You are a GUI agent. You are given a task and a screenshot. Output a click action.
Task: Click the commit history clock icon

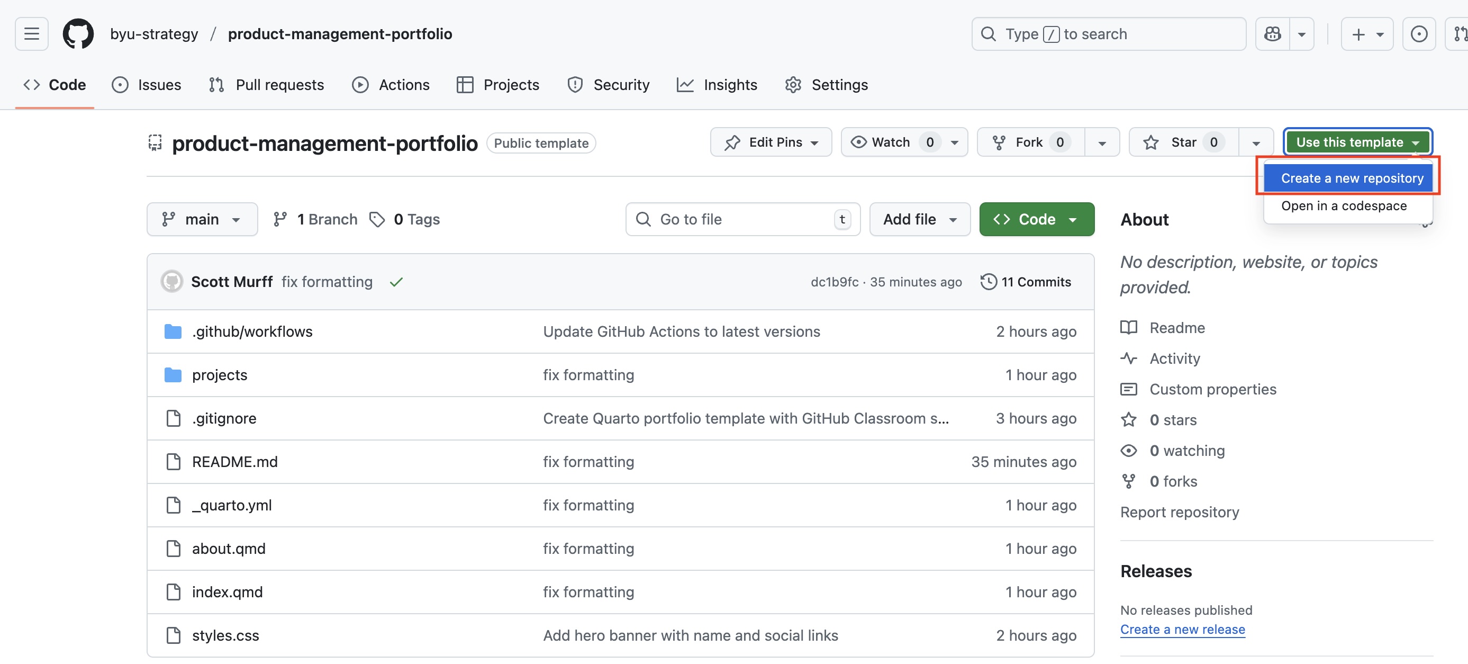(x=989, y=282)
